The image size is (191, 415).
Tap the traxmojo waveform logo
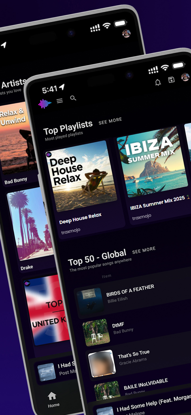pyautogui.click(x=45, y=104)
